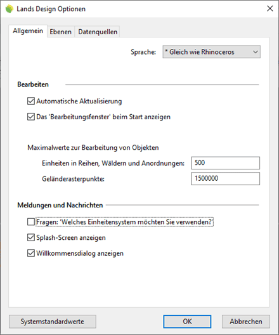The width and height of the screenshot is (279, 335).
Task: Click 'Maximalwerte zur Bearbeitung von Objekten' text
Action: [x=93, y=148]
